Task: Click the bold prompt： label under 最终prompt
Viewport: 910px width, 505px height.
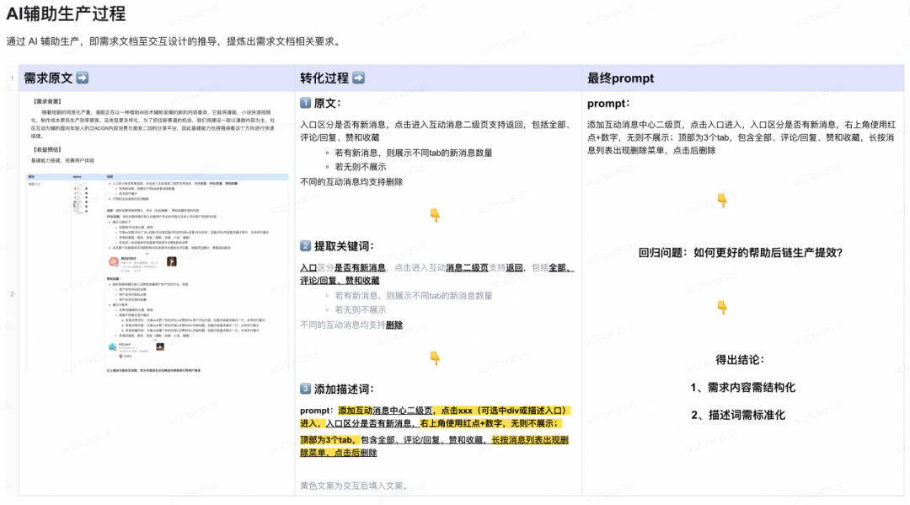Action: click(x=608, y=104)
